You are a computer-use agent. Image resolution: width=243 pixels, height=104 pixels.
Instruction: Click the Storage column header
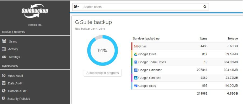(232, 38)
